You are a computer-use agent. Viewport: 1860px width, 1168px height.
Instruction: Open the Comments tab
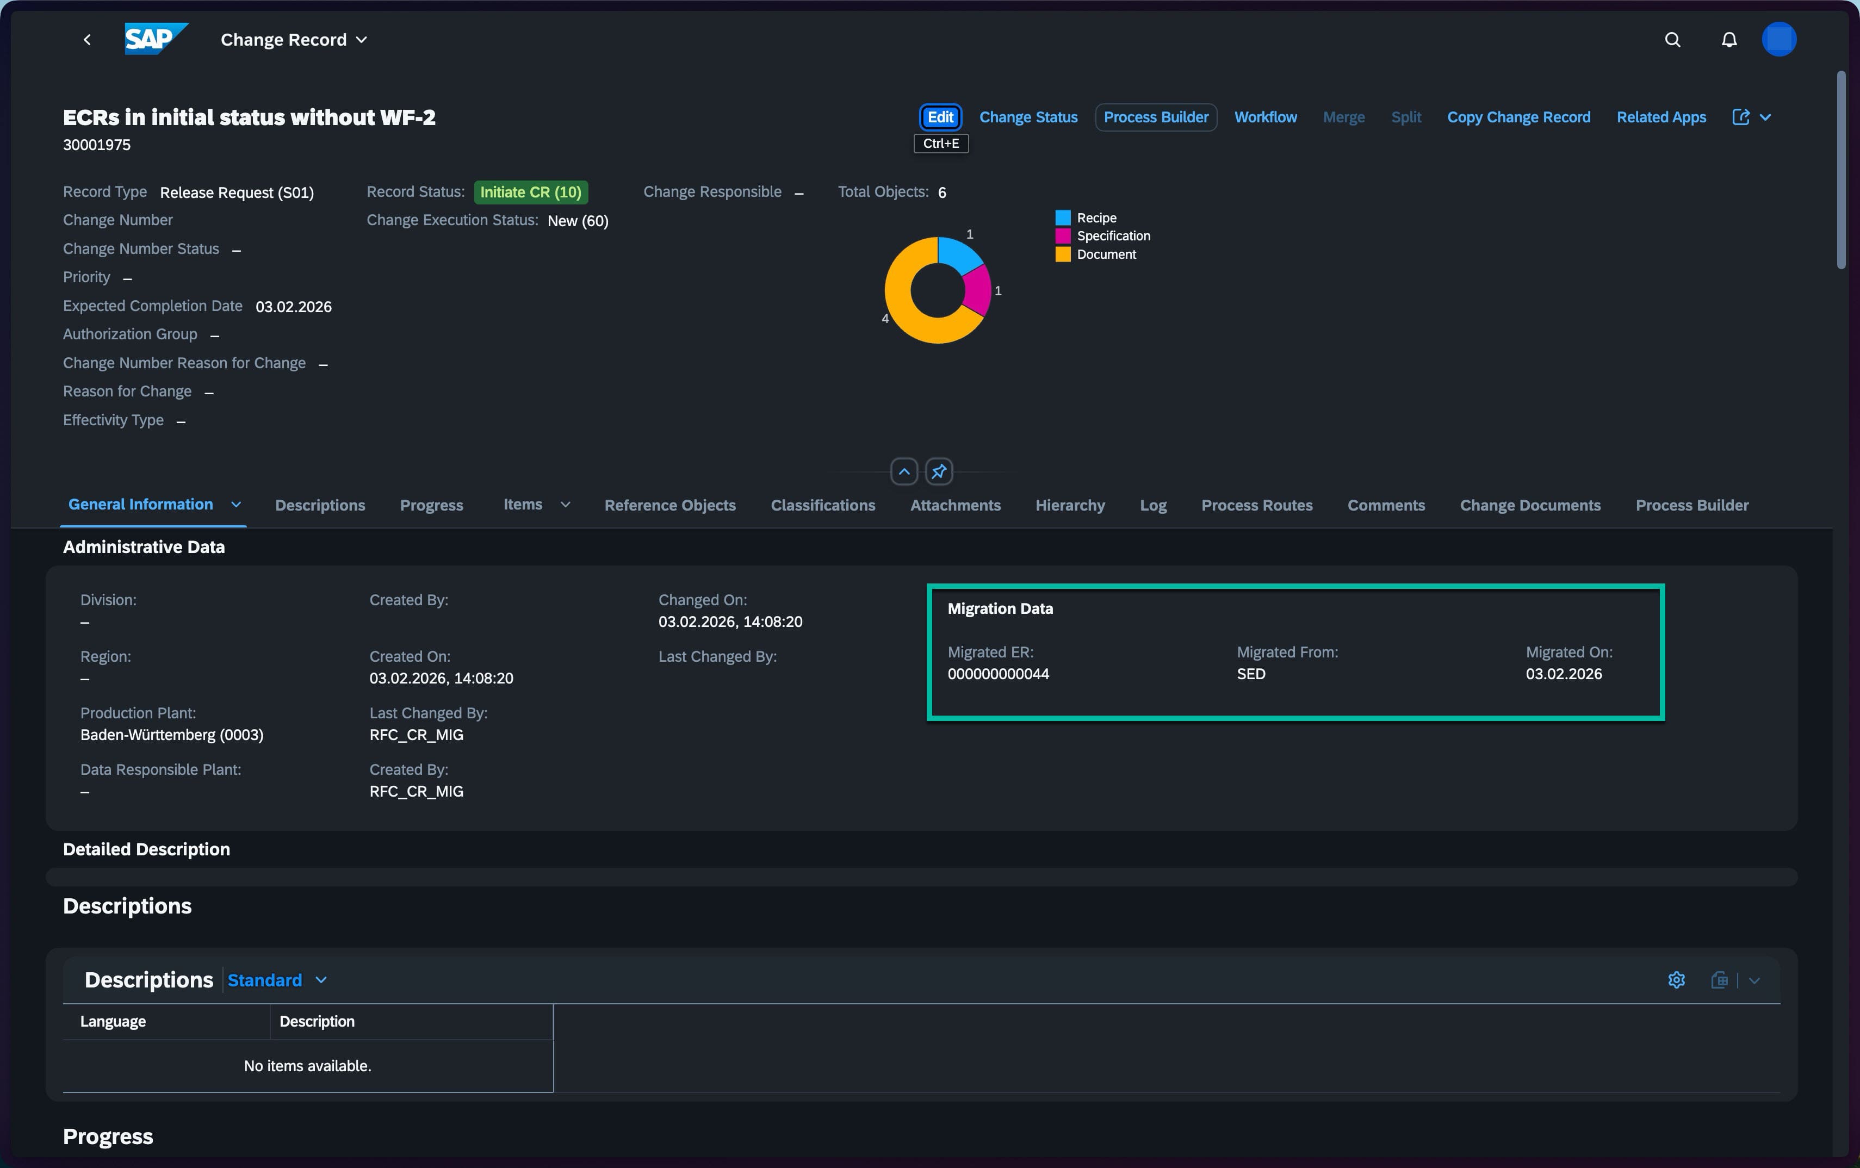[x=1386, y=505]
